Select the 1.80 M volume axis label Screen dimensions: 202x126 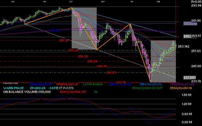point(186,95)
